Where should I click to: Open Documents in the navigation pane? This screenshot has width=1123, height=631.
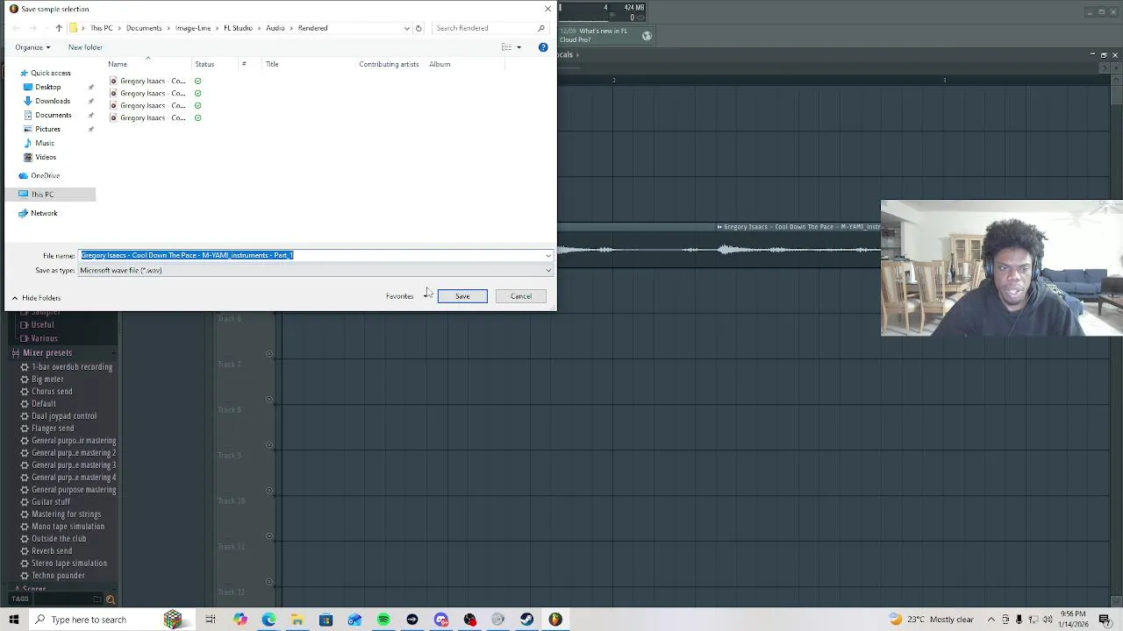tap(53, 115)
